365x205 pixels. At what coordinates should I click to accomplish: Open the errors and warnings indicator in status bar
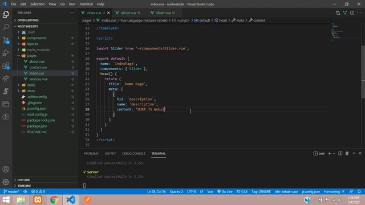pyautogui.click(x=38, y=191)
